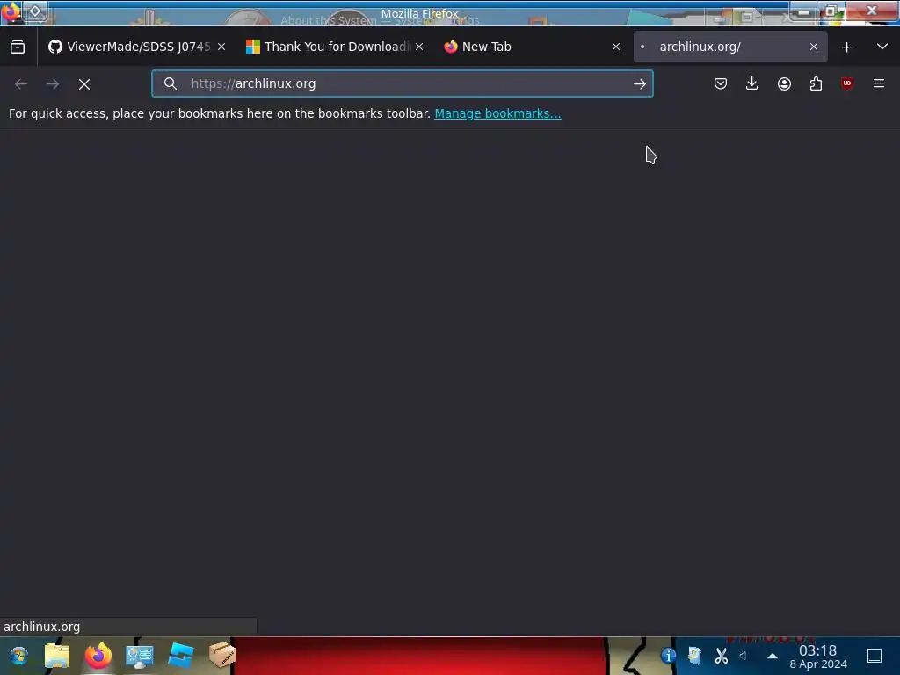Image resolution: width=900 pixels, height=675 pixels.
Task: Open the file manager from taskbar
Action: [57, 656]
